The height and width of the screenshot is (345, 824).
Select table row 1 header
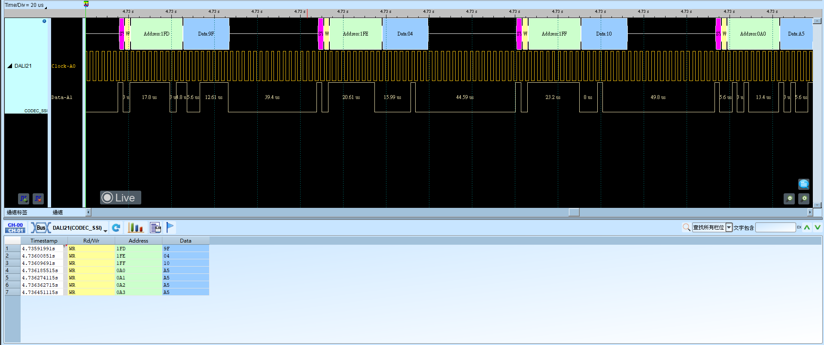coord(12,249)
